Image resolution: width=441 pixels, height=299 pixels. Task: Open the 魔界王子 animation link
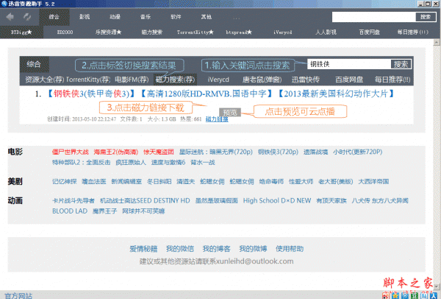tap(104, 211)
